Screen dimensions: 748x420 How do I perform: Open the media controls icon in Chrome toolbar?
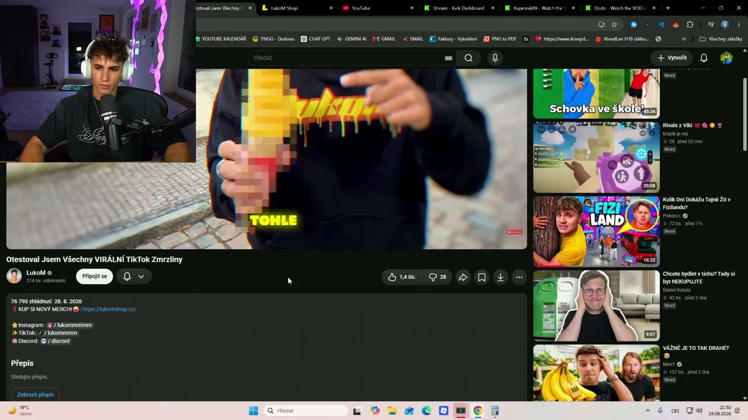coord(711,24)
